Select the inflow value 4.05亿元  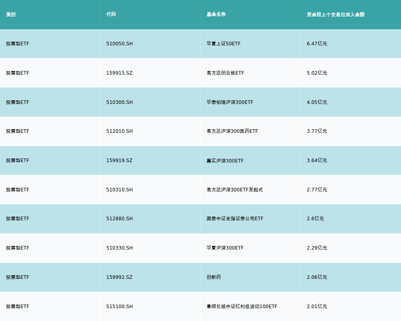[317, 102]
